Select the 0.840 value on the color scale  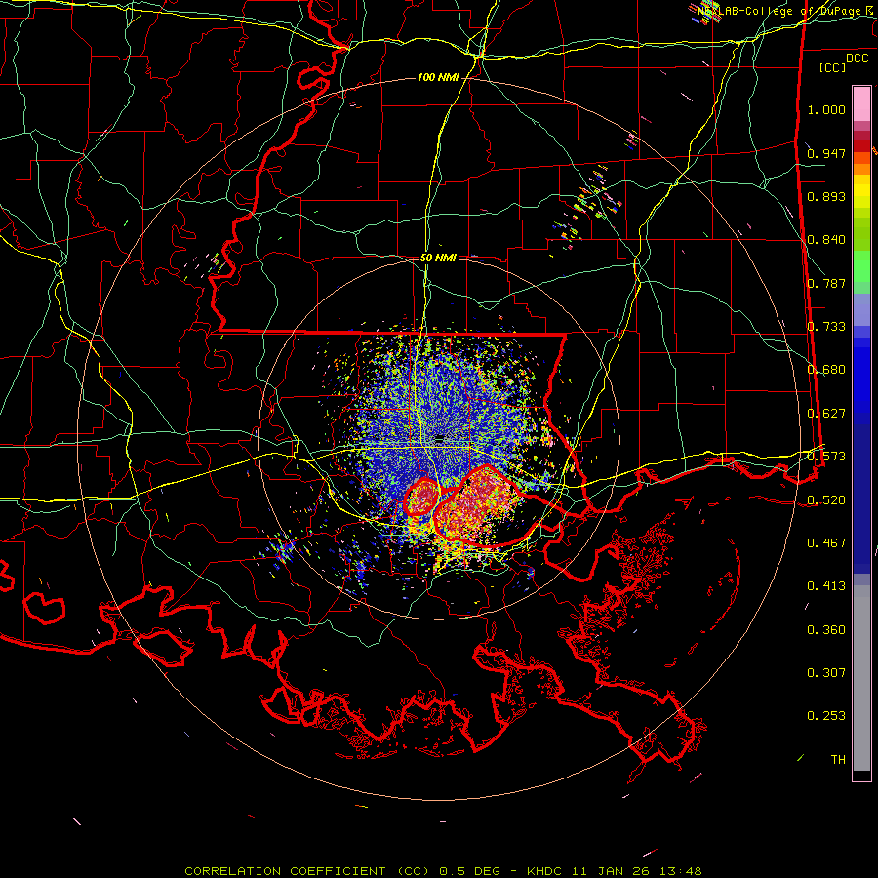pos(826,240)
